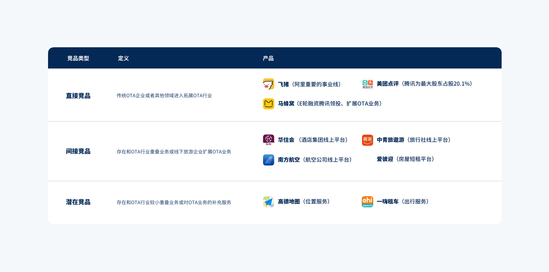The image size is (549, 272).
Task: Click the blue 南方航空 app icon
Action: [x=268, y=160]
